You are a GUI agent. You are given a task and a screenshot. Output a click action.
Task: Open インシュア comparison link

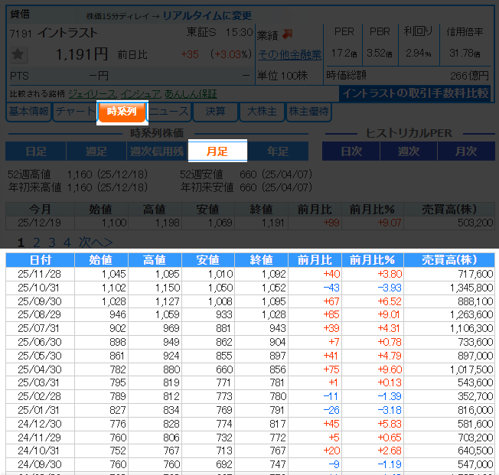[140, 94]
